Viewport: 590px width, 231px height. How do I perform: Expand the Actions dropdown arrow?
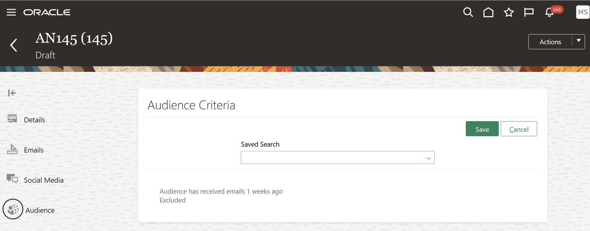[579, 41]
